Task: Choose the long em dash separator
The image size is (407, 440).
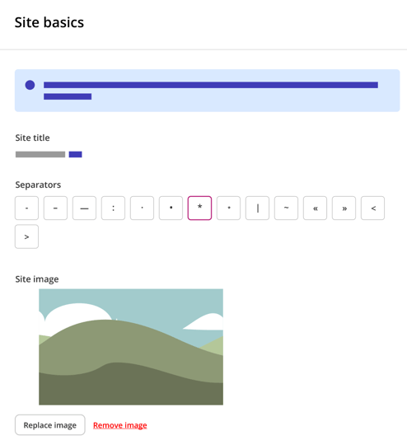Action: tap(84, 208)
